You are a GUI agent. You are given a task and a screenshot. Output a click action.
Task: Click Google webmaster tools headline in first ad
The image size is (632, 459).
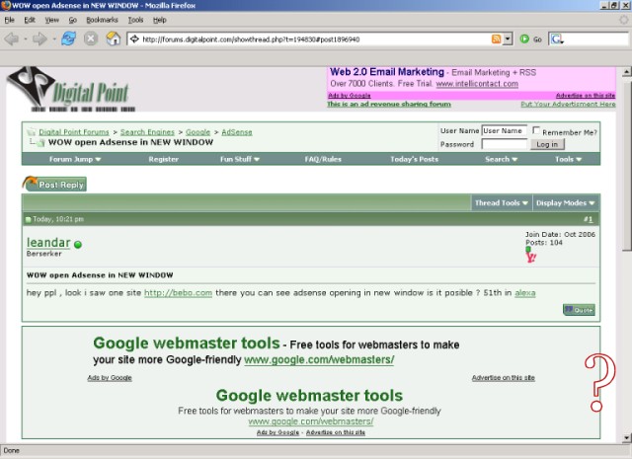(x=187, y=343)
